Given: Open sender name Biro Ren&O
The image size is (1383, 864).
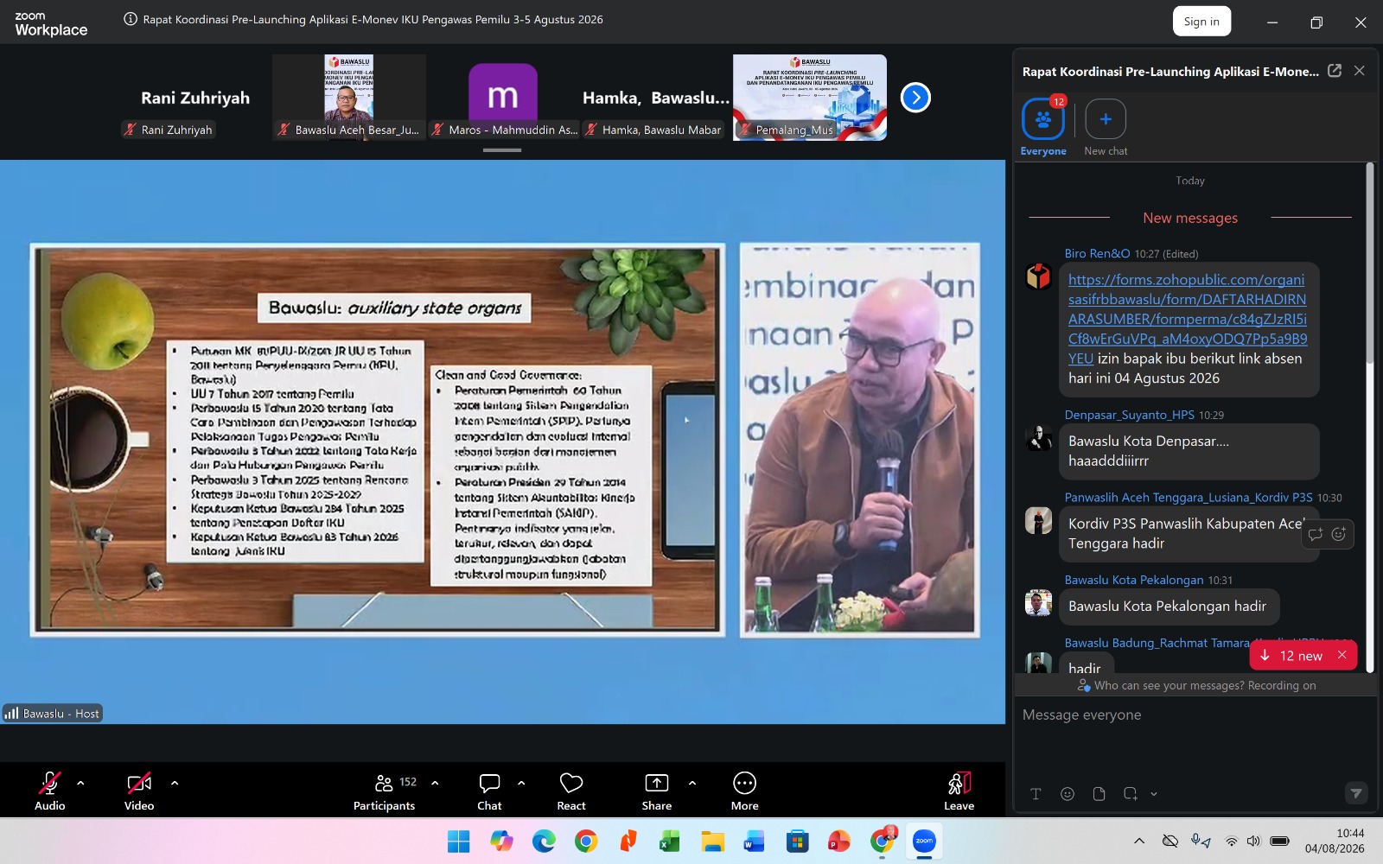Looking at the screenshot, I should (1097, 254).
